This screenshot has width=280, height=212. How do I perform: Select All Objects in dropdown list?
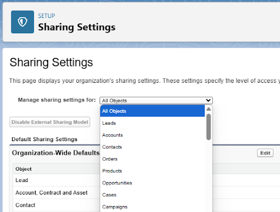[x=152, y=111]
